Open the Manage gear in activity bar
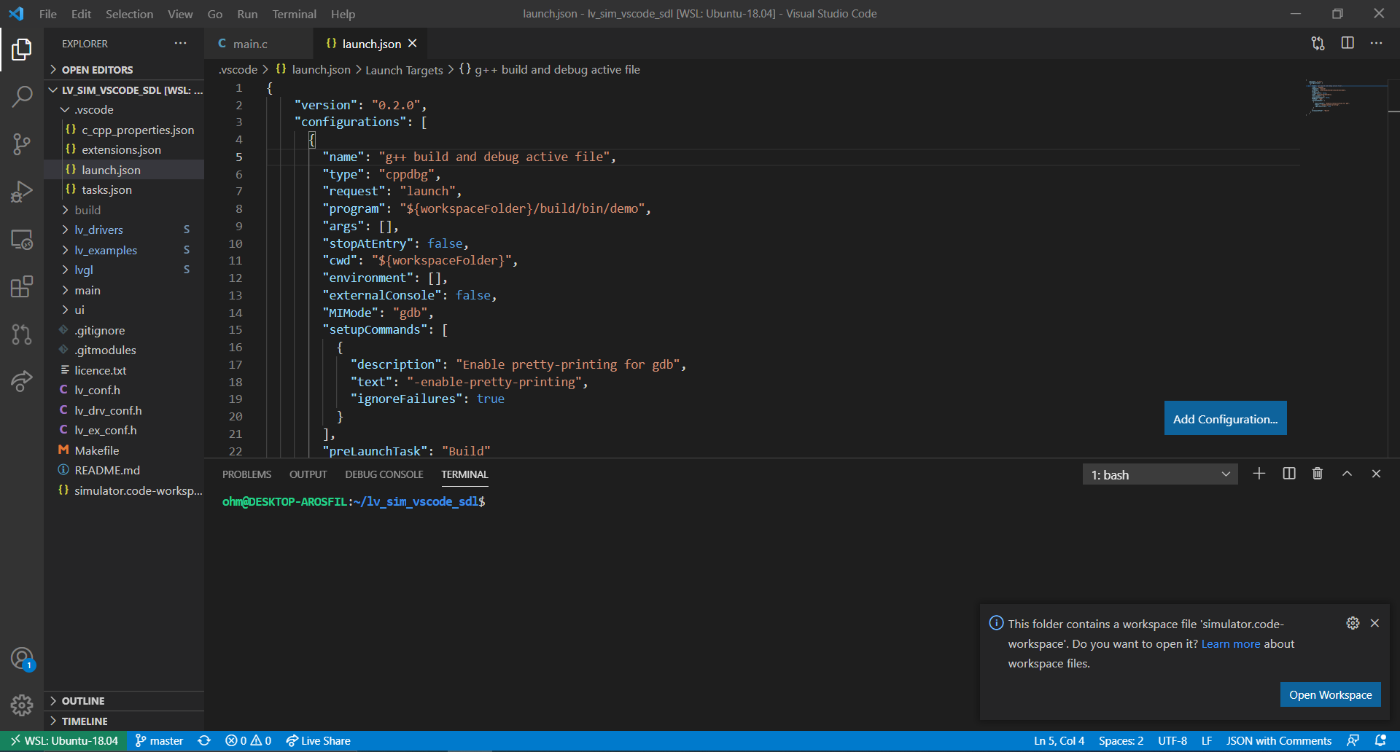This screenshot has width=1400, height=752. pos(22,705)
